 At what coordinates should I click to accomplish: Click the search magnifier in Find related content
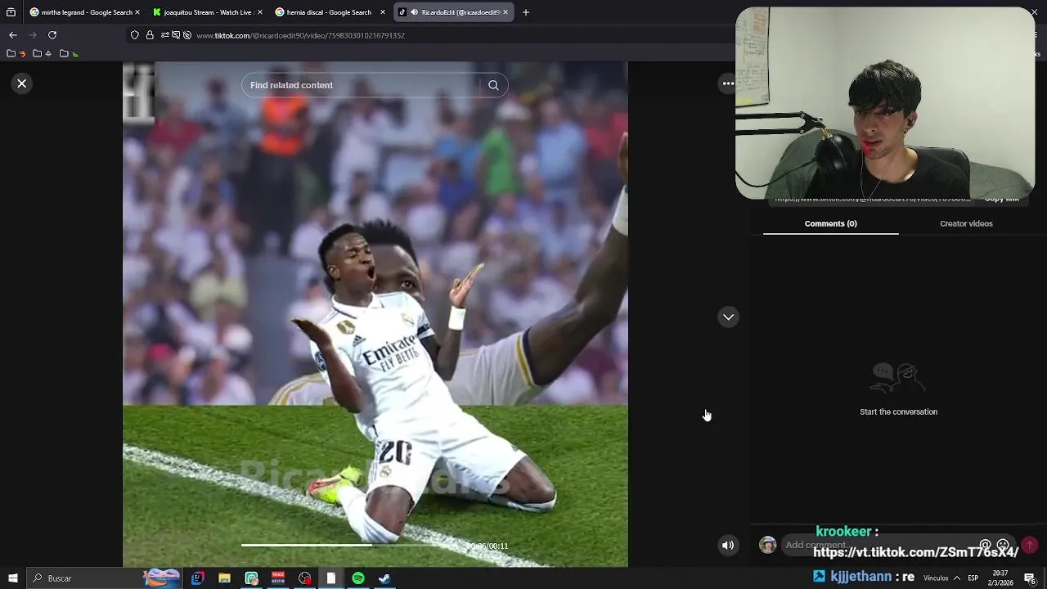click(x=493, y=85)
